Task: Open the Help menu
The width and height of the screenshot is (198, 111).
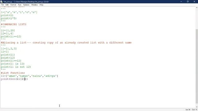Action: [41, 5]
